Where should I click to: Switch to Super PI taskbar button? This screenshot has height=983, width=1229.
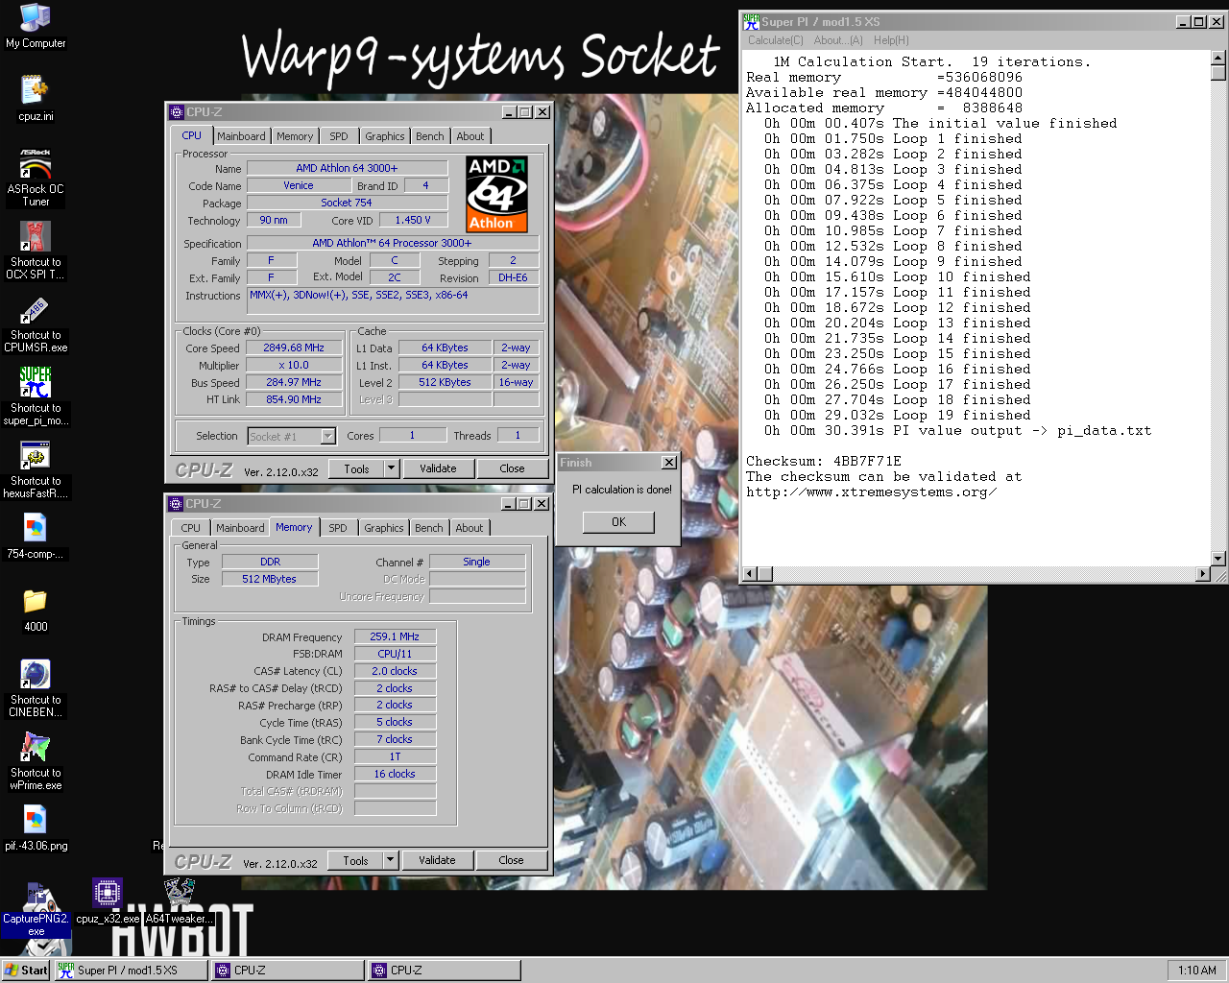pos(131,970)
